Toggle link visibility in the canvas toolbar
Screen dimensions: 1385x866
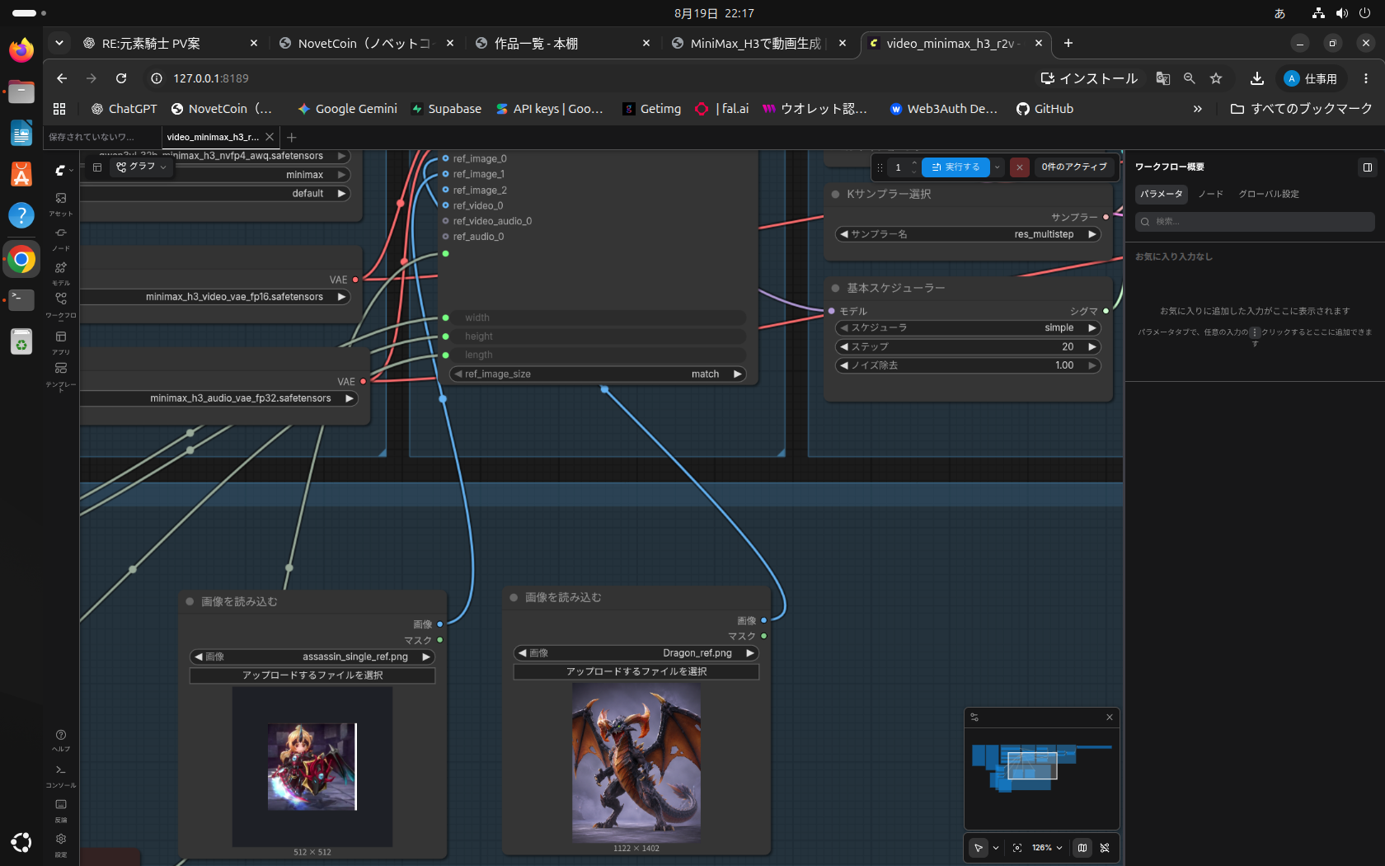[1105, 848]
